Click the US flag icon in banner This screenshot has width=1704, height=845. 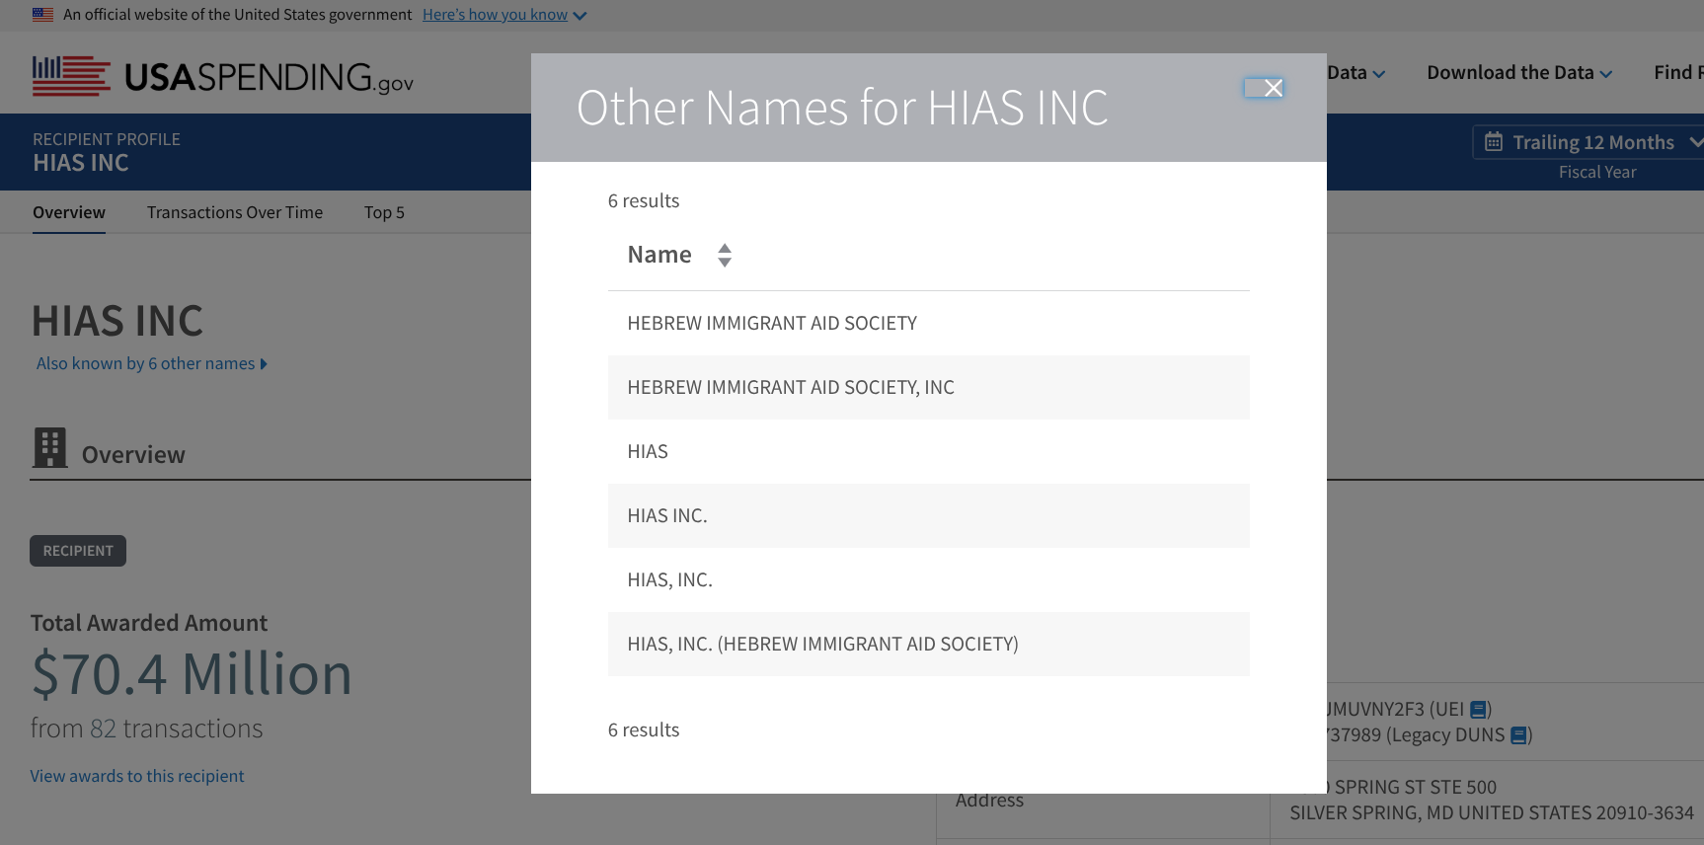coord(42,15)
